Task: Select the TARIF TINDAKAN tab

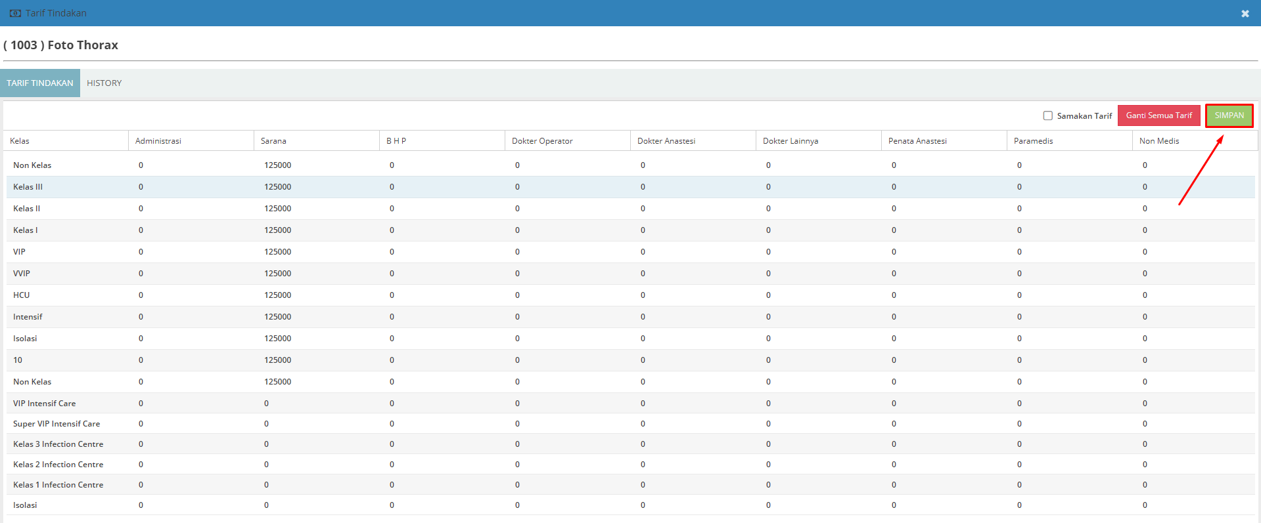Action: point(40,83)
